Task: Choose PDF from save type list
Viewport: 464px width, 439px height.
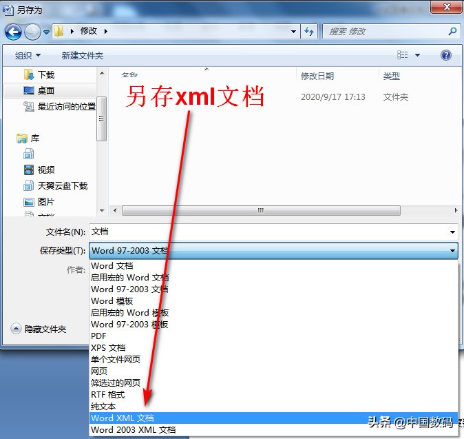Action: [x=273, y=336]
